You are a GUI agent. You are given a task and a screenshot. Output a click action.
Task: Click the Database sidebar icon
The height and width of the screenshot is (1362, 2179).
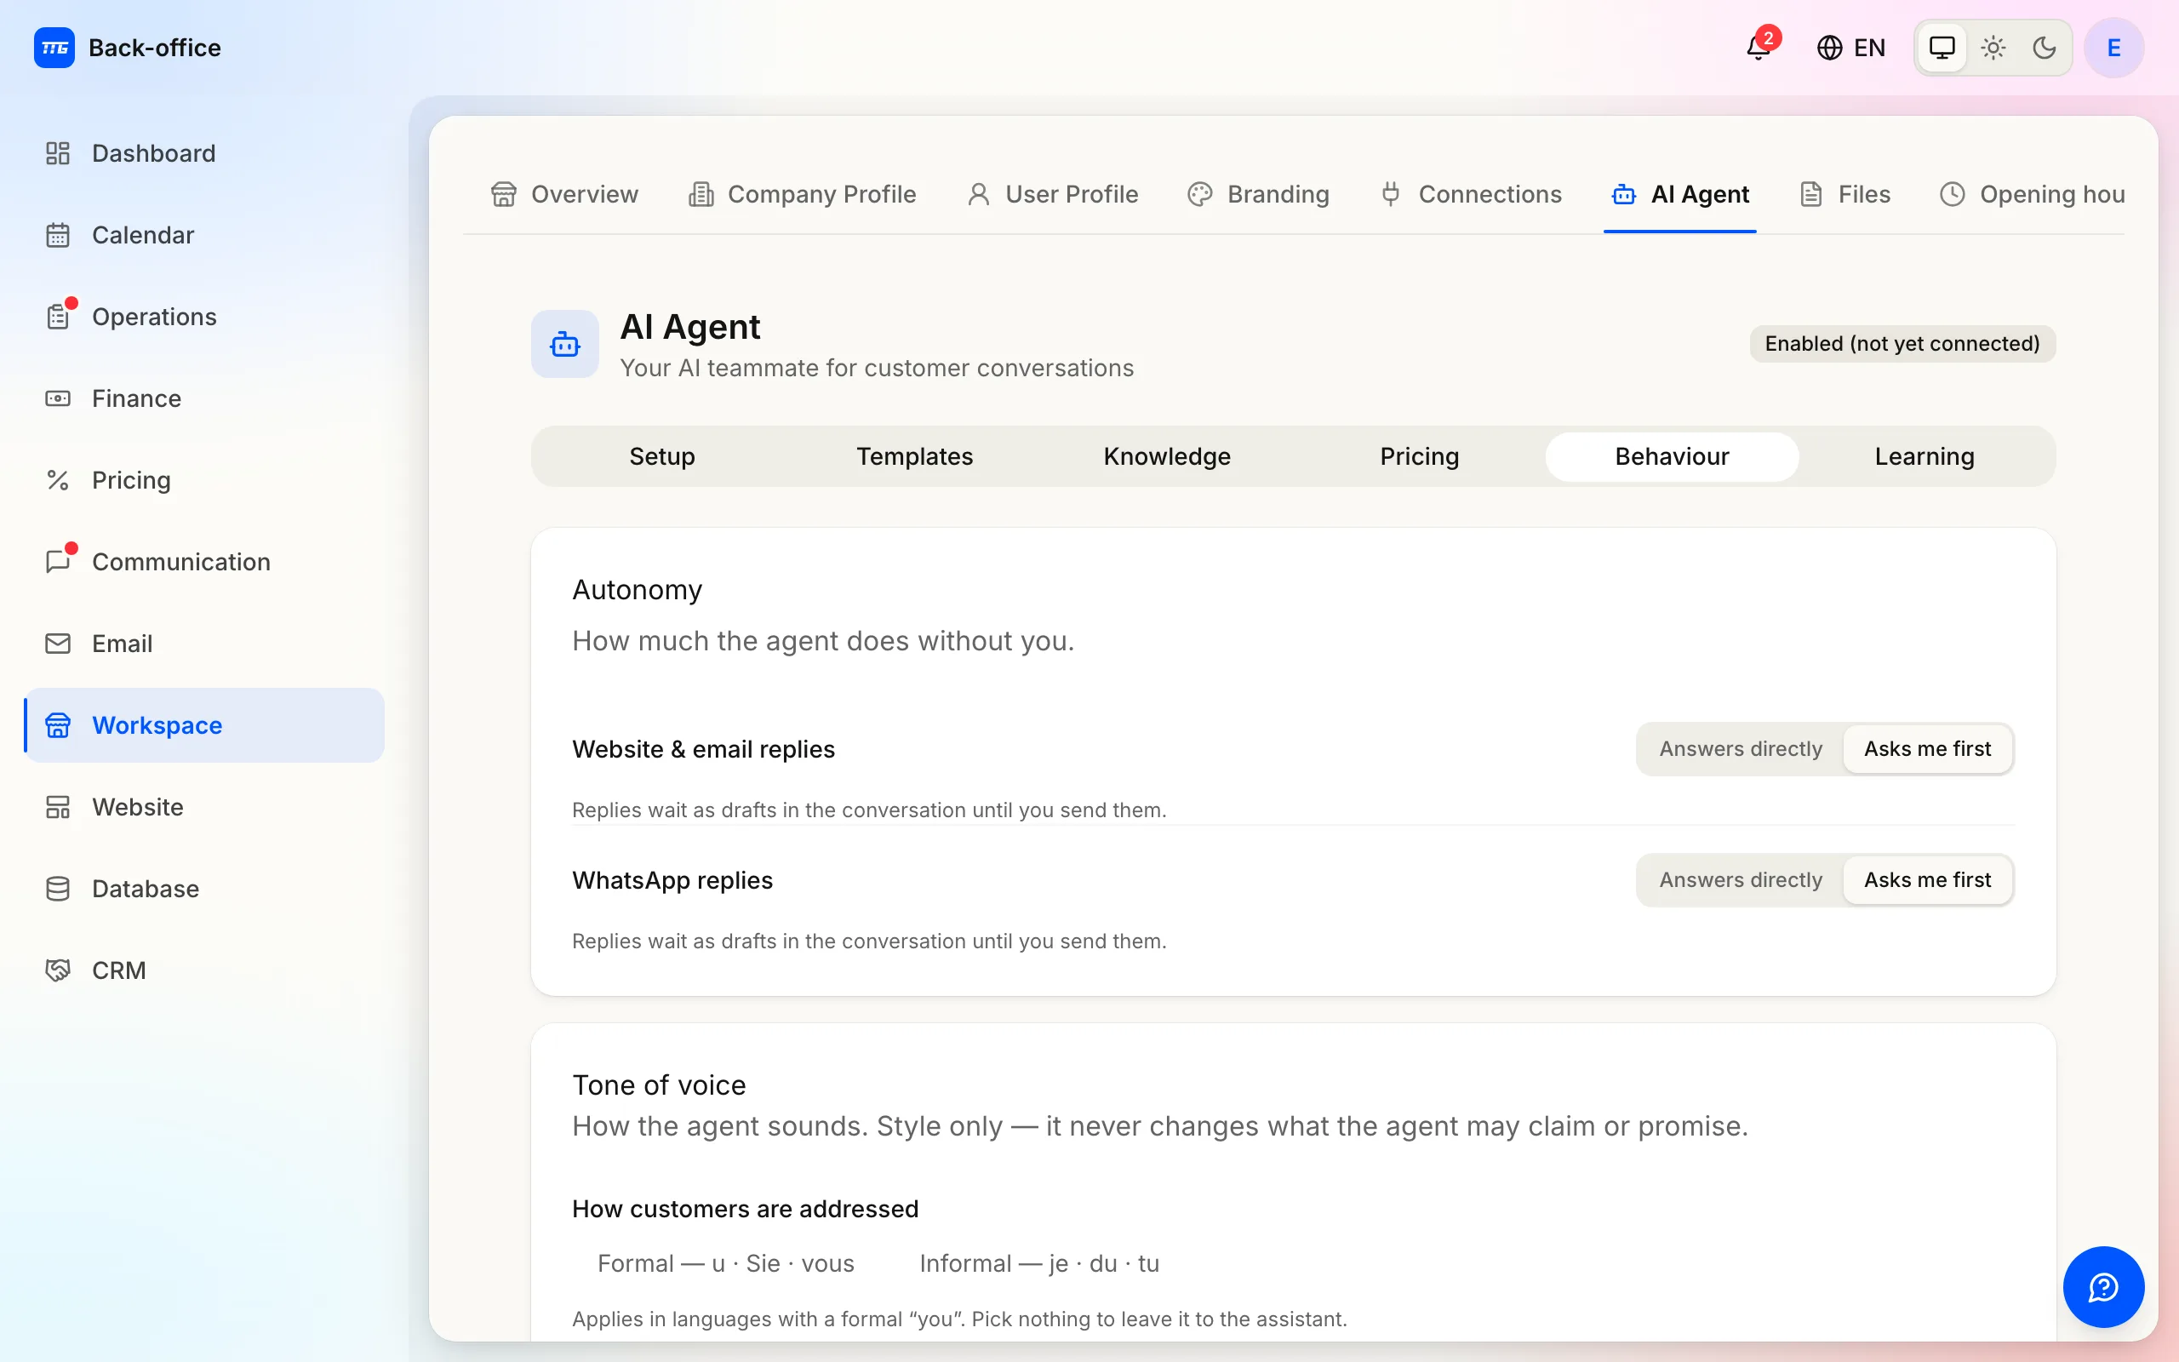point(58,889)
